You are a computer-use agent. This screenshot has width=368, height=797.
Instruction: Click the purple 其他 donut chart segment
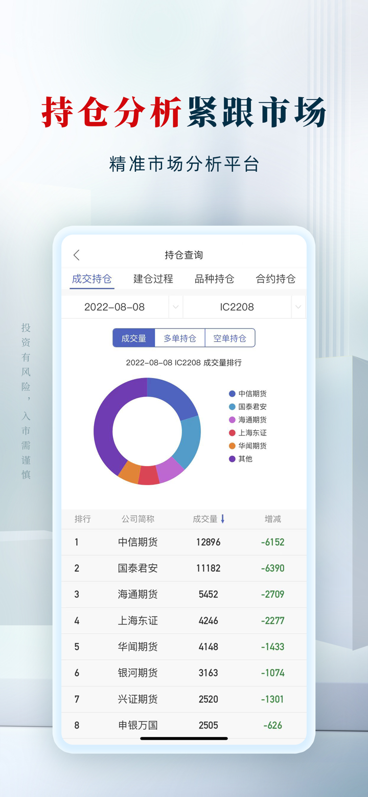[x=105, y=425]
